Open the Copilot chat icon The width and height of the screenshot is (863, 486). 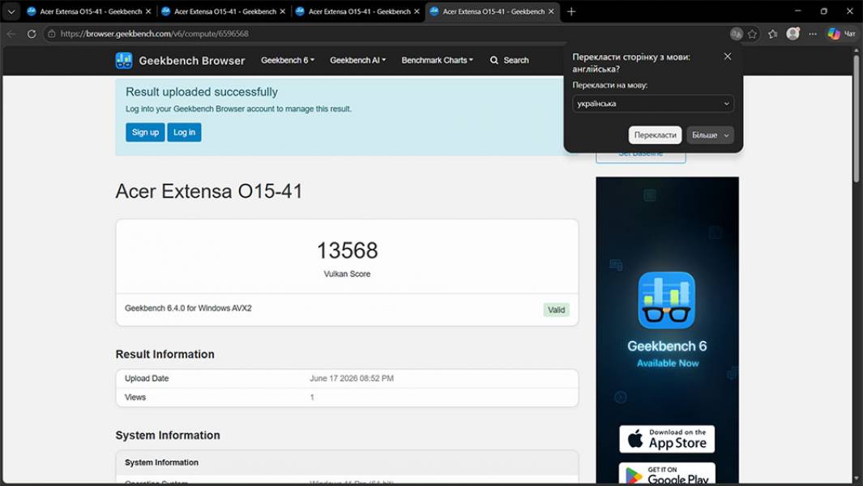click(834, 34)
